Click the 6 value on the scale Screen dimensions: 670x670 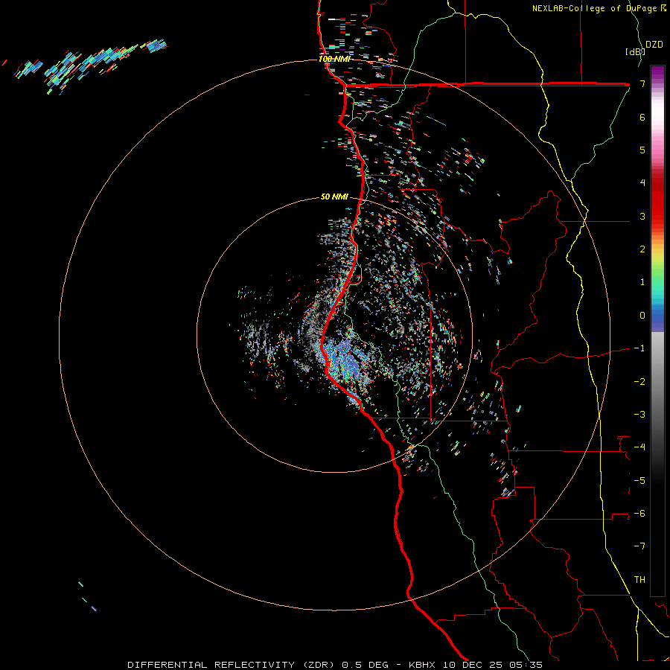click(x=642, y=117)
